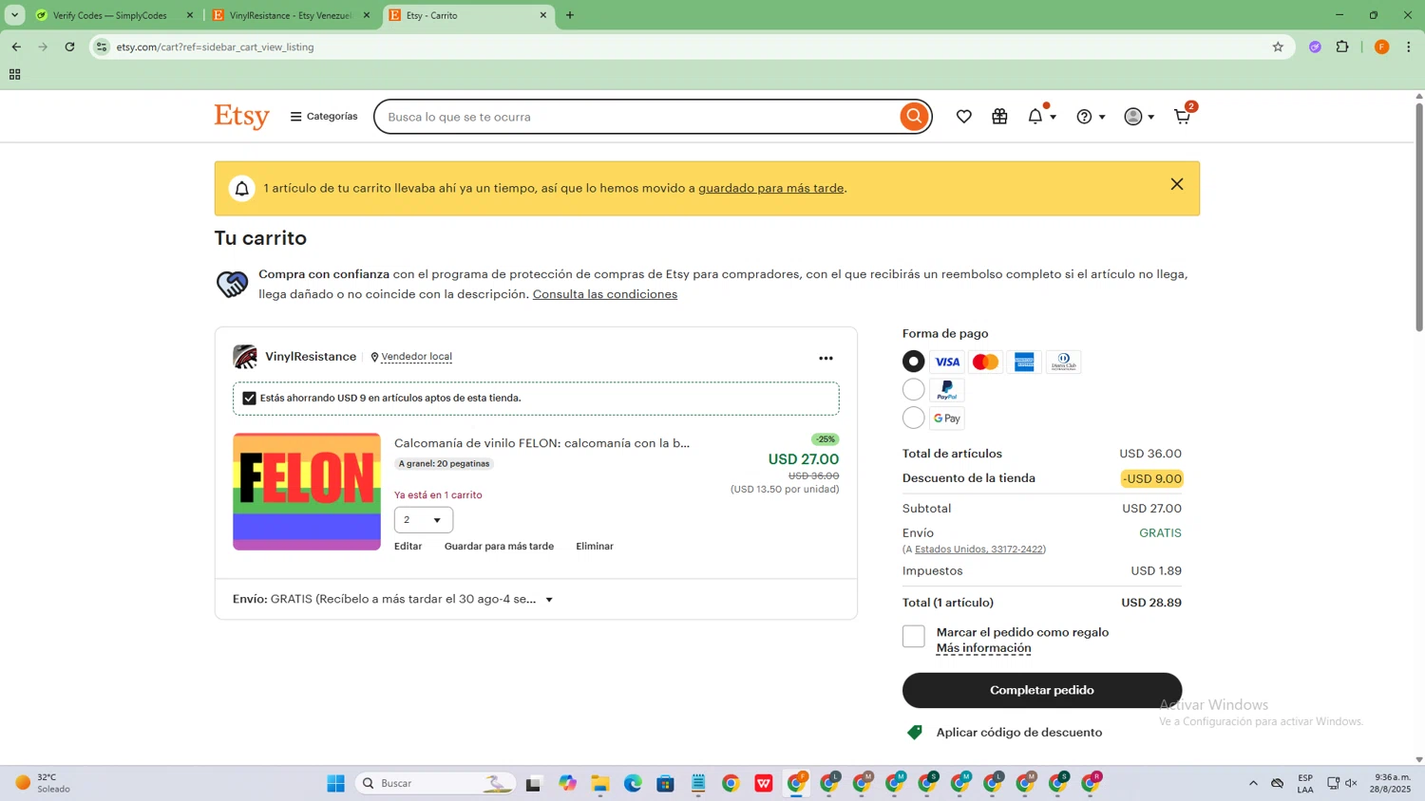
Task: Open the shopping cart icon
Action: pos(1183,116)
